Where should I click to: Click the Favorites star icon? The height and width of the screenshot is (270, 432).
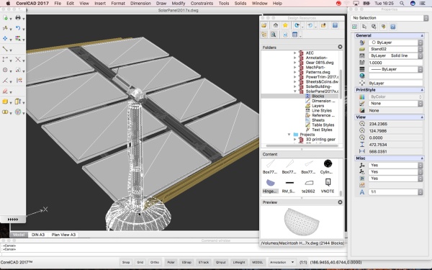285,25
